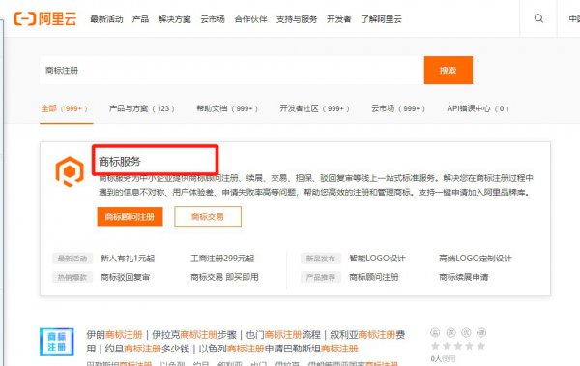Click the 商标交易 outlined button
580x366 pixels.
pos(208,217)
